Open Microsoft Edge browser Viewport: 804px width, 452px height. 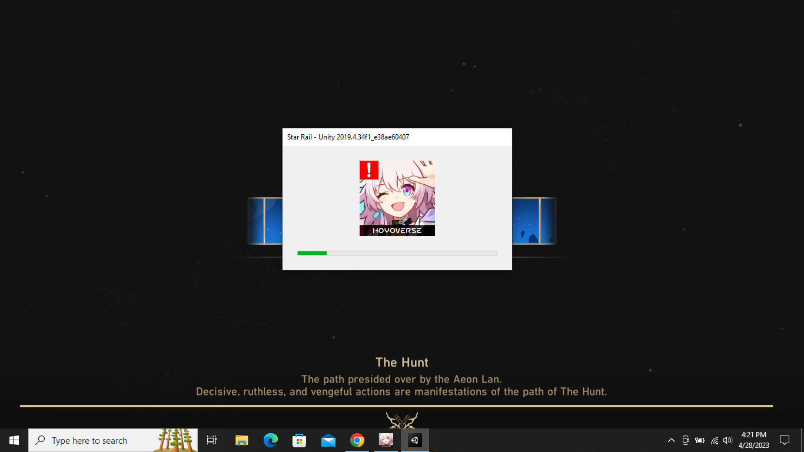point(270,440)
